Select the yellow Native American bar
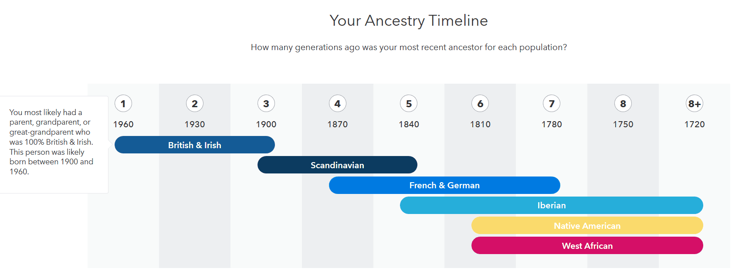 click(587, 225)
